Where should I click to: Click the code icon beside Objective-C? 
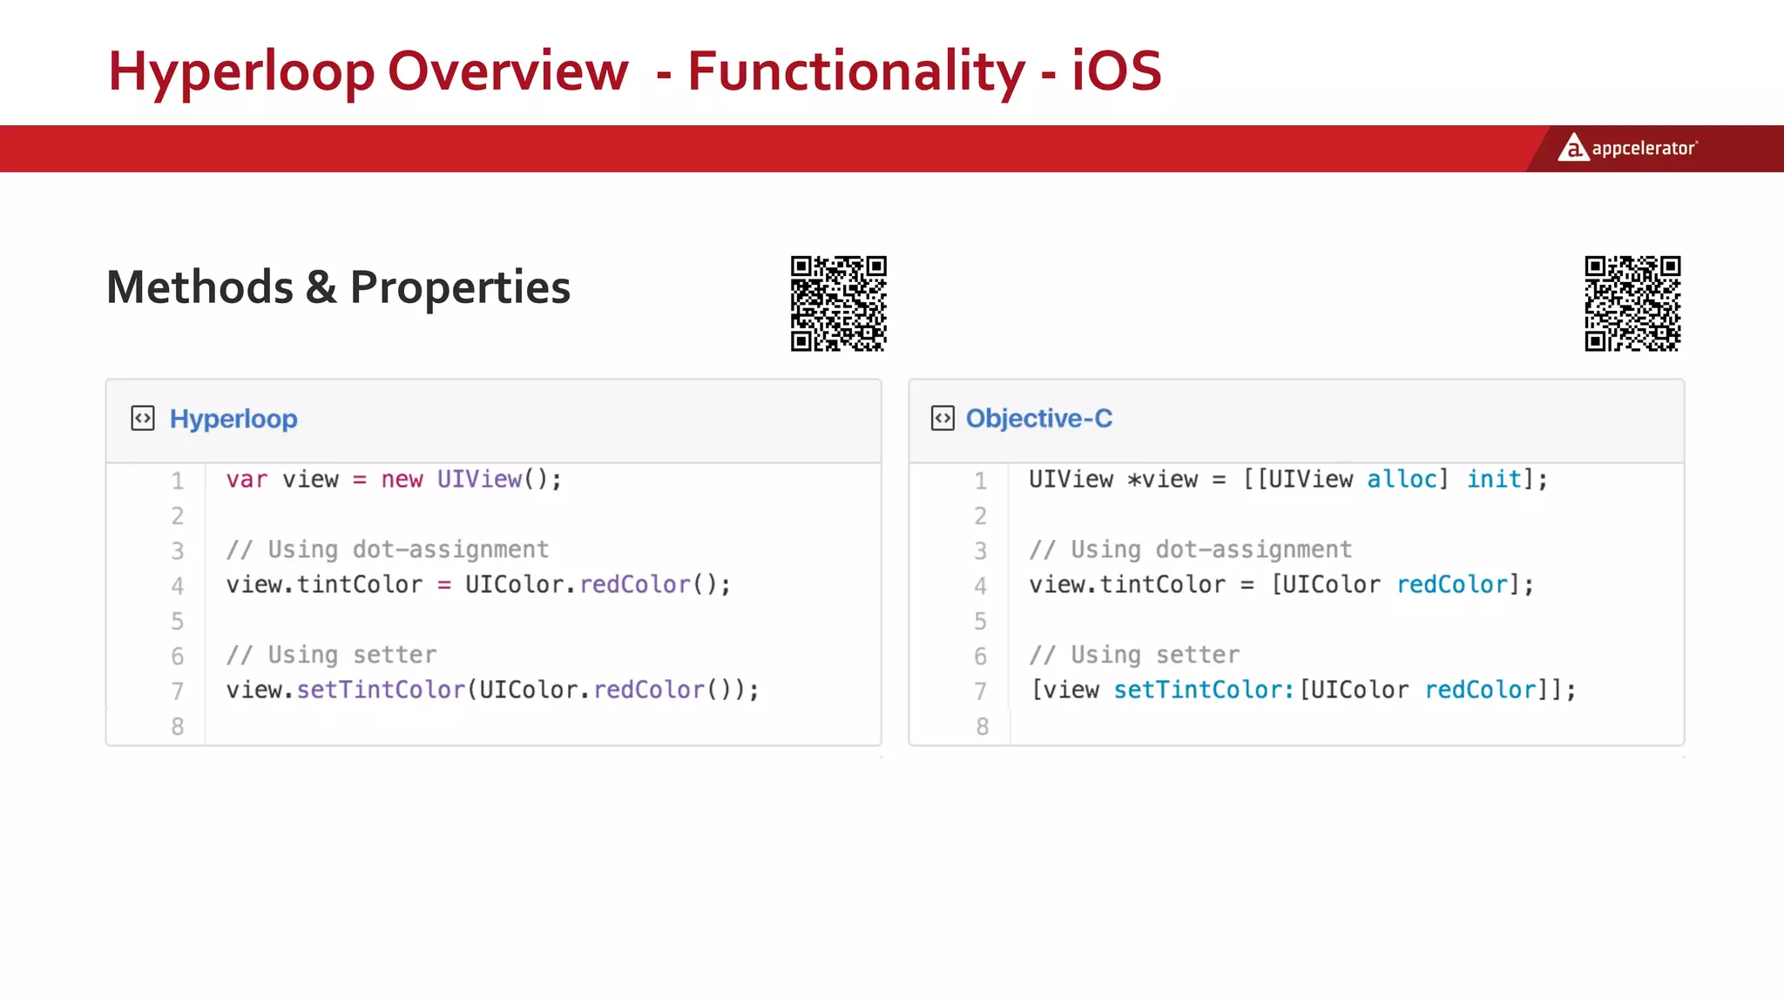tap(943, 419)
